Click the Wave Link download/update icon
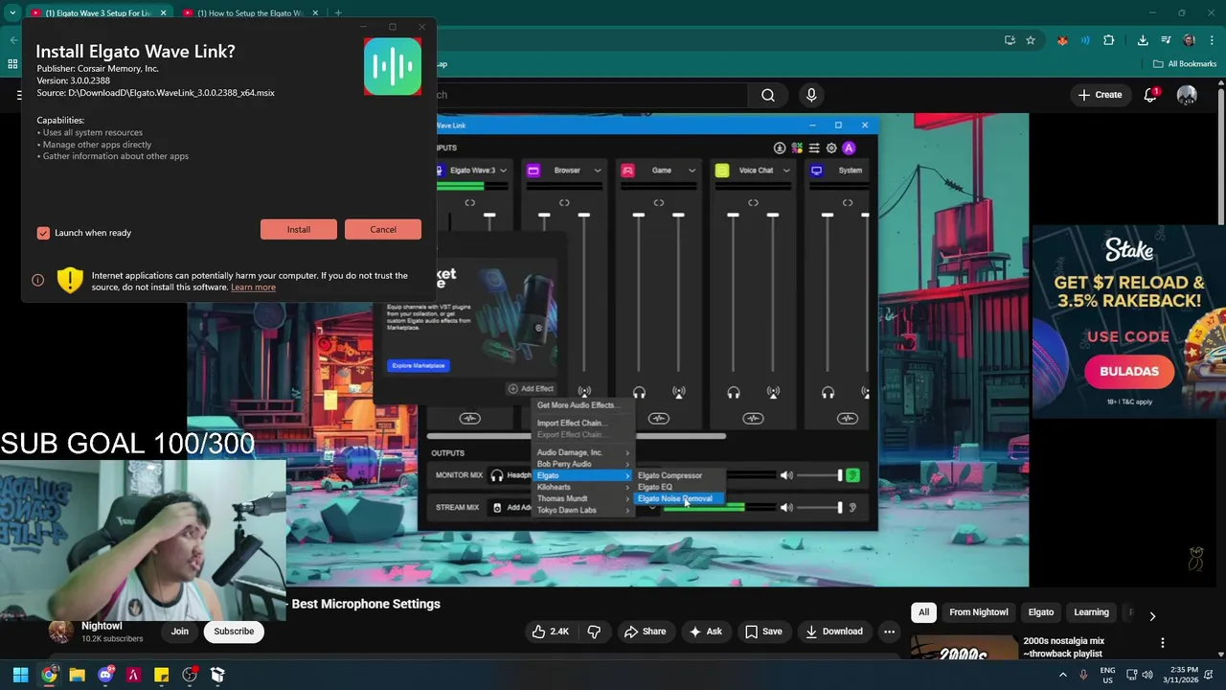 coord(780,148)
